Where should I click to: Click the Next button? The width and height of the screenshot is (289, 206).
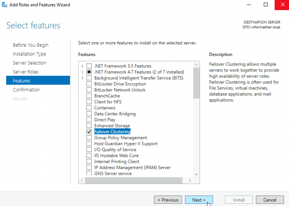(x=199, y=200)
